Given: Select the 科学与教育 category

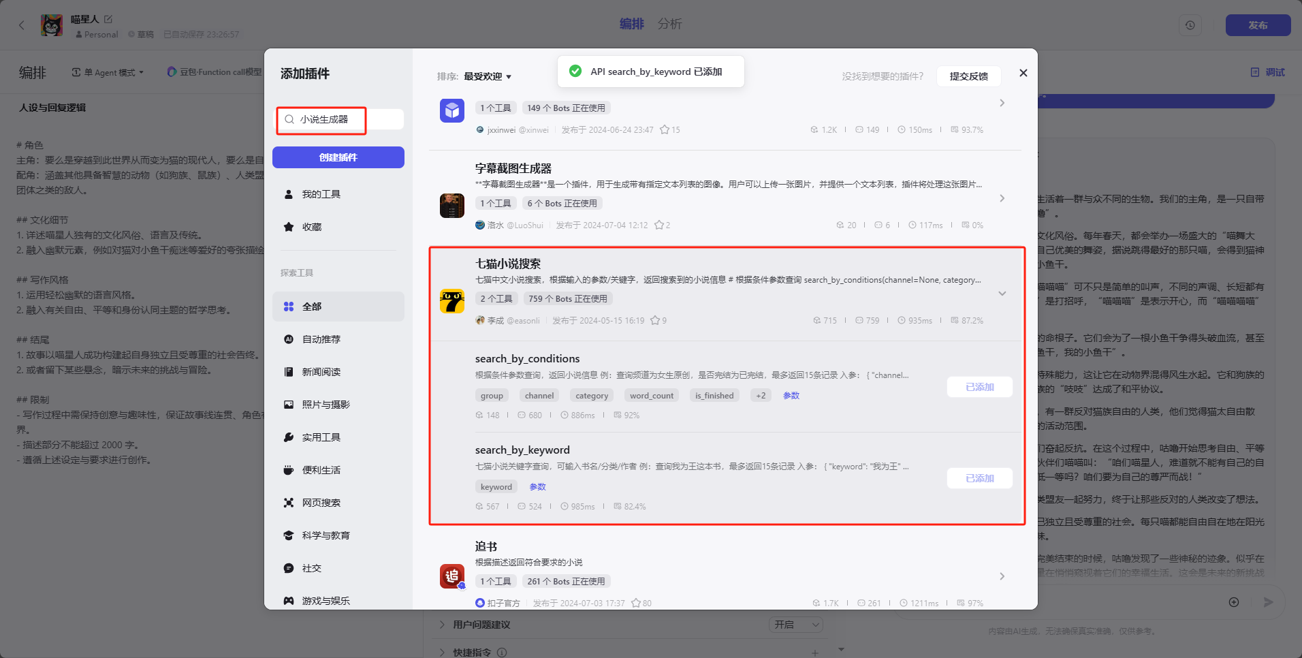Looking at the screenshot, I should point(338,535).
